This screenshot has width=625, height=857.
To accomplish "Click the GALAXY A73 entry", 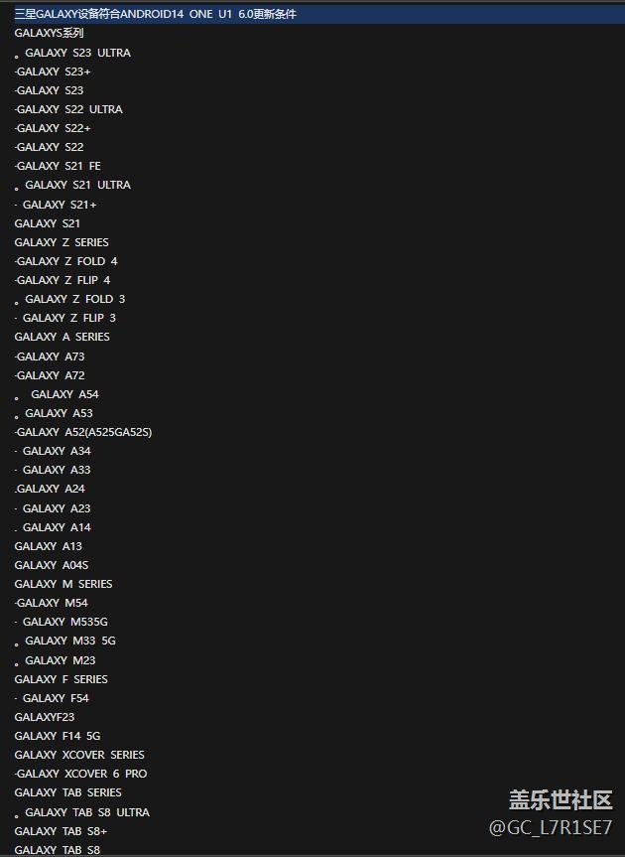I will pyautogui.click(x=51, y=357).
